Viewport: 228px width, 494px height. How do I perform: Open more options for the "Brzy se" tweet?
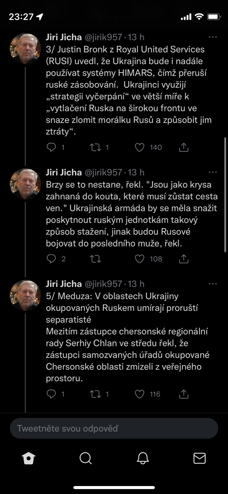click(213, 172)
